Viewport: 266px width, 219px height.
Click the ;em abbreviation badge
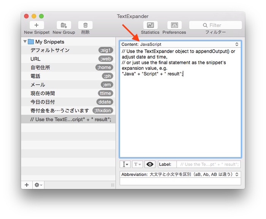(x=107, y=85)
